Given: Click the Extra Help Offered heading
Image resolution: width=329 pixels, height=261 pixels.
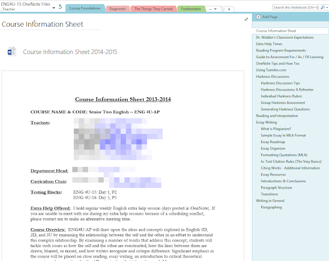Looking at the screenshot, I should (x=50, y=208).
